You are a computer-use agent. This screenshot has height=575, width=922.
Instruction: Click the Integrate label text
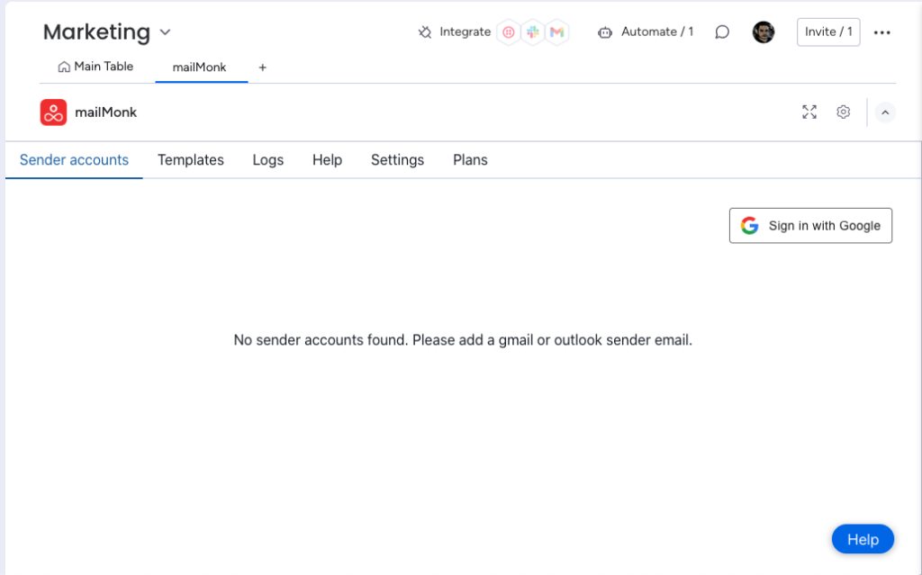[x=466, y=31]
